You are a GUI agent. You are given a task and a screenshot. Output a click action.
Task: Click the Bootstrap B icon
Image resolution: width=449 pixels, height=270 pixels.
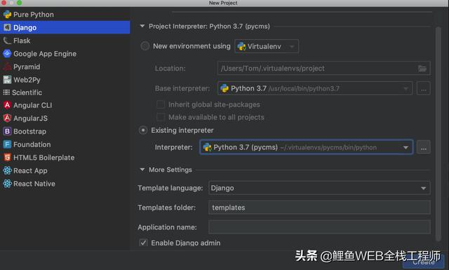coord(7,132)
